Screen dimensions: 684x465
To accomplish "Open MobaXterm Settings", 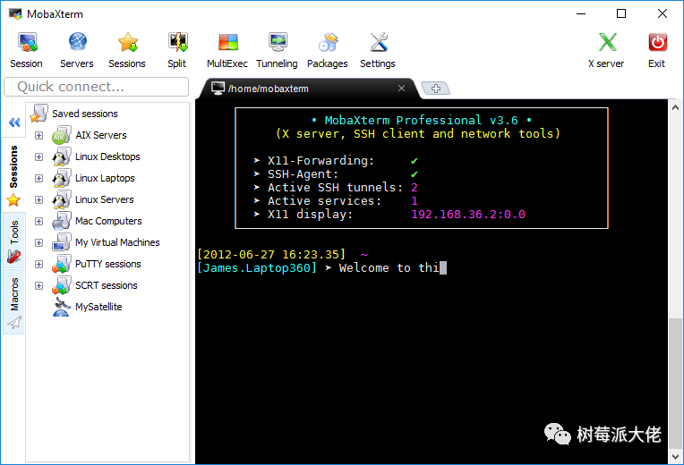I will [378, 51].
